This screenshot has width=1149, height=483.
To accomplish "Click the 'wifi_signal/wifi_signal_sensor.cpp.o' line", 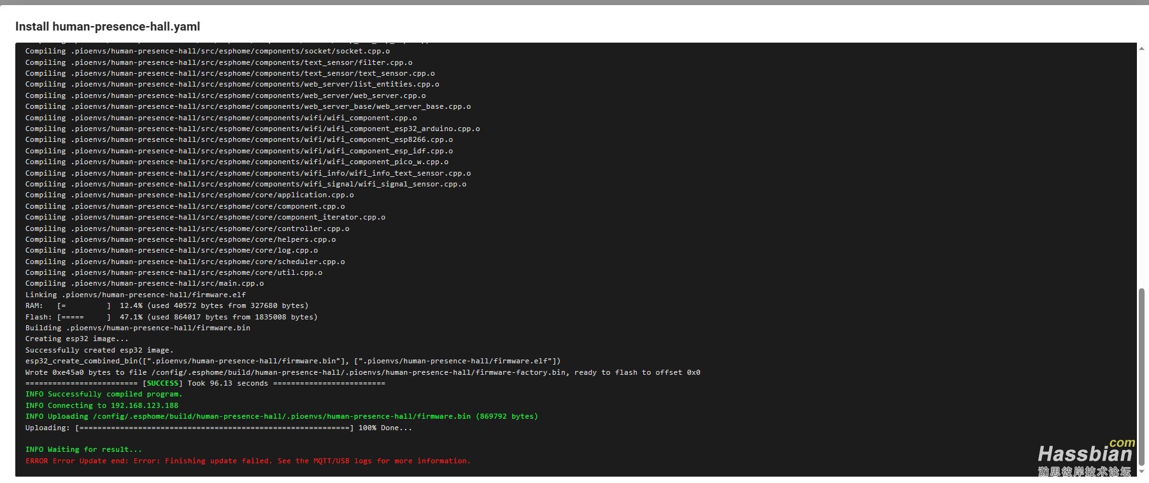I will [246, 184].
